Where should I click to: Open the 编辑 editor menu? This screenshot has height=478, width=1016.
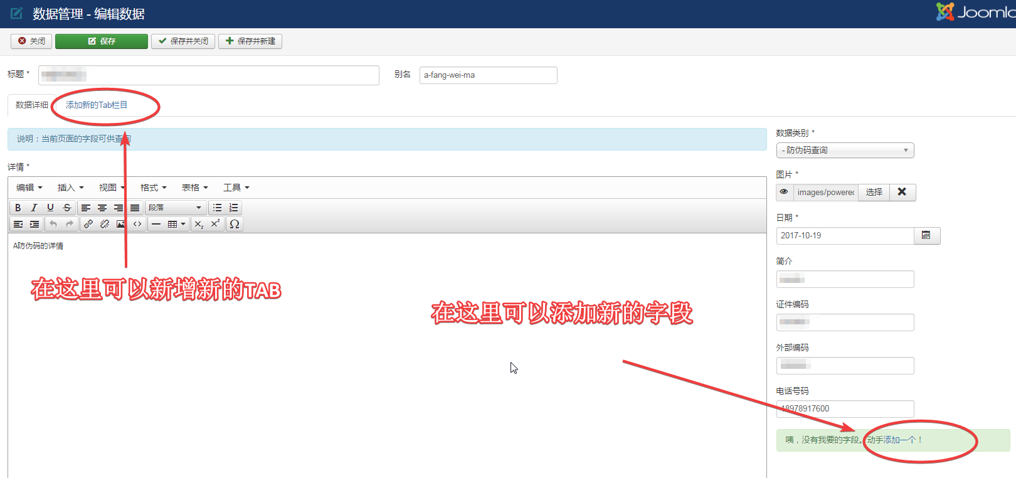pos(29,188)
